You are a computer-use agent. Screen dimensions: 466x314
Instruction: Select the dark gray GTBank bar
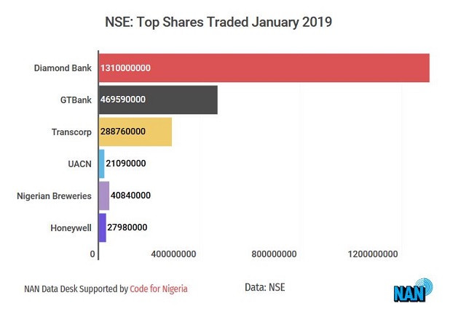(157, 100)
